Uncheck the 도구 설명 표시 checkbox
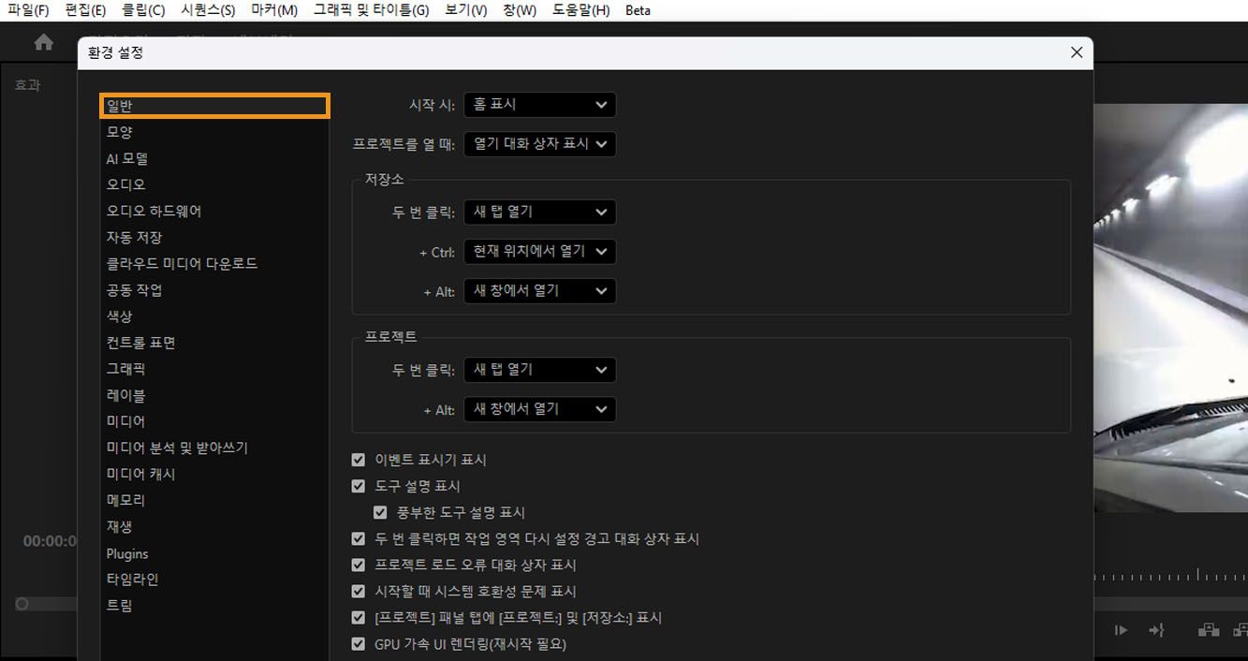The height and width of the screenshot is (661, 1248). 359,485
